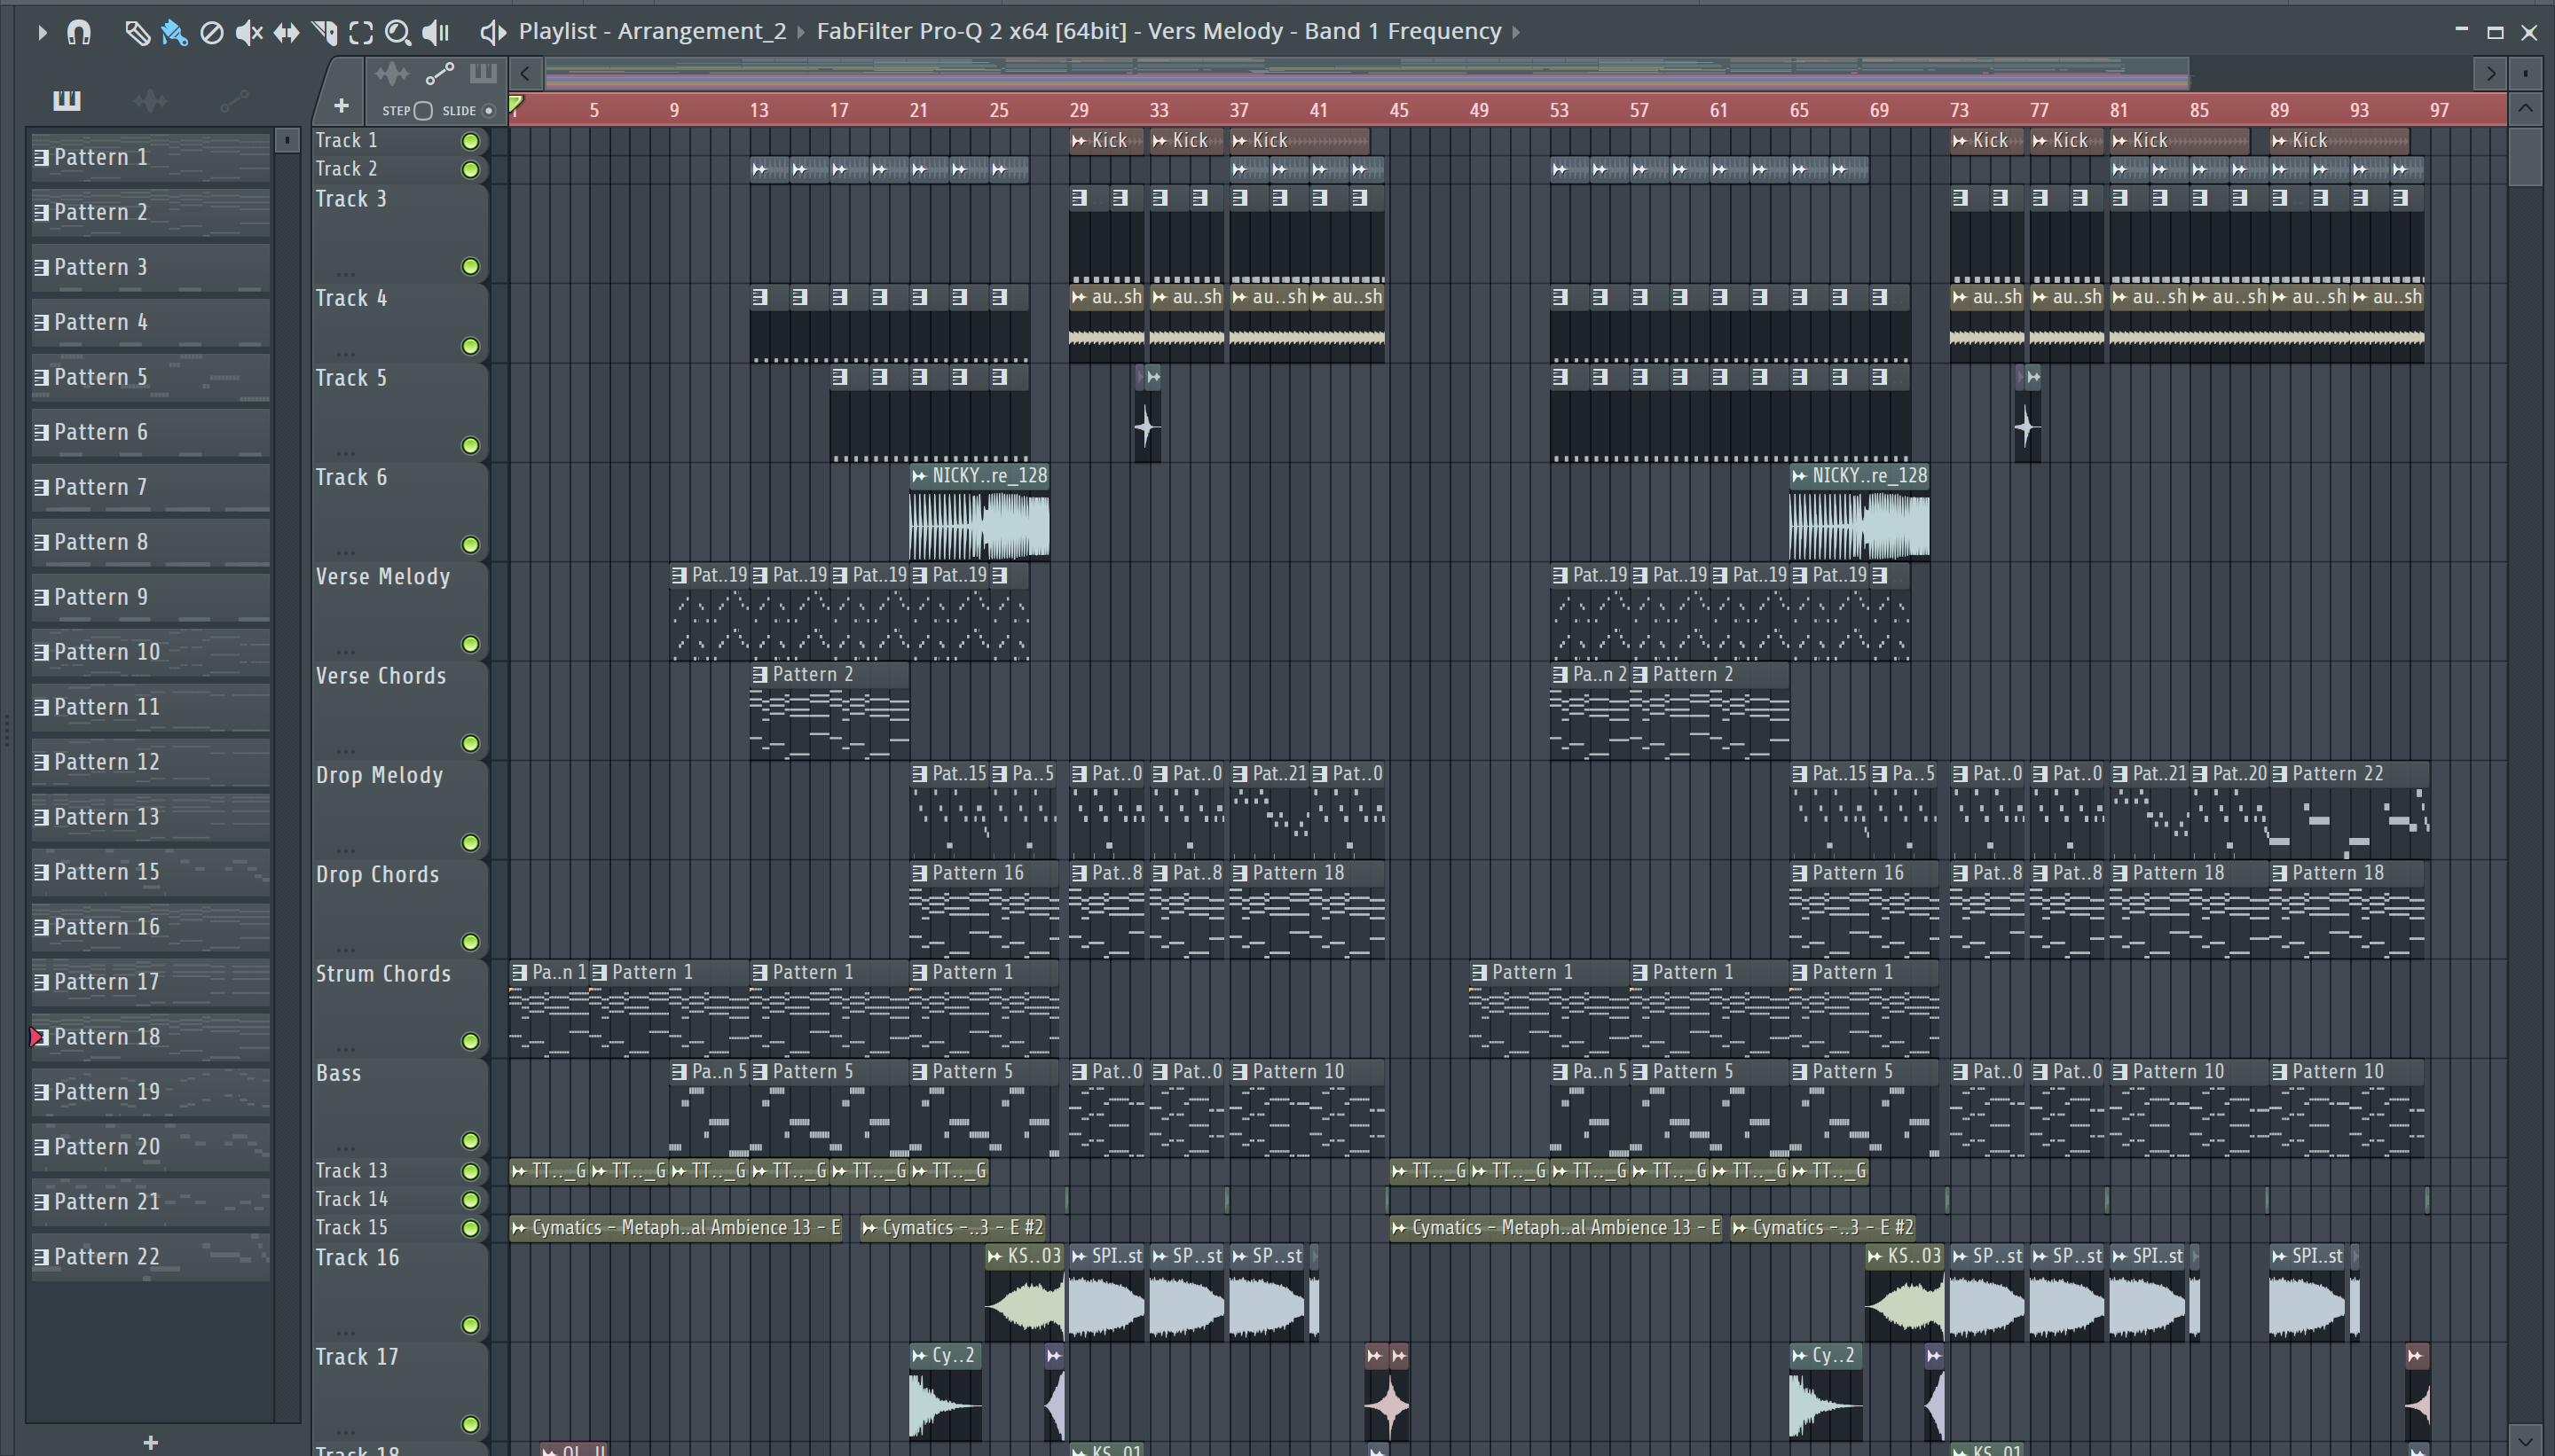Click bar 65 on the timeline ruler

(x=1799, y=110)
